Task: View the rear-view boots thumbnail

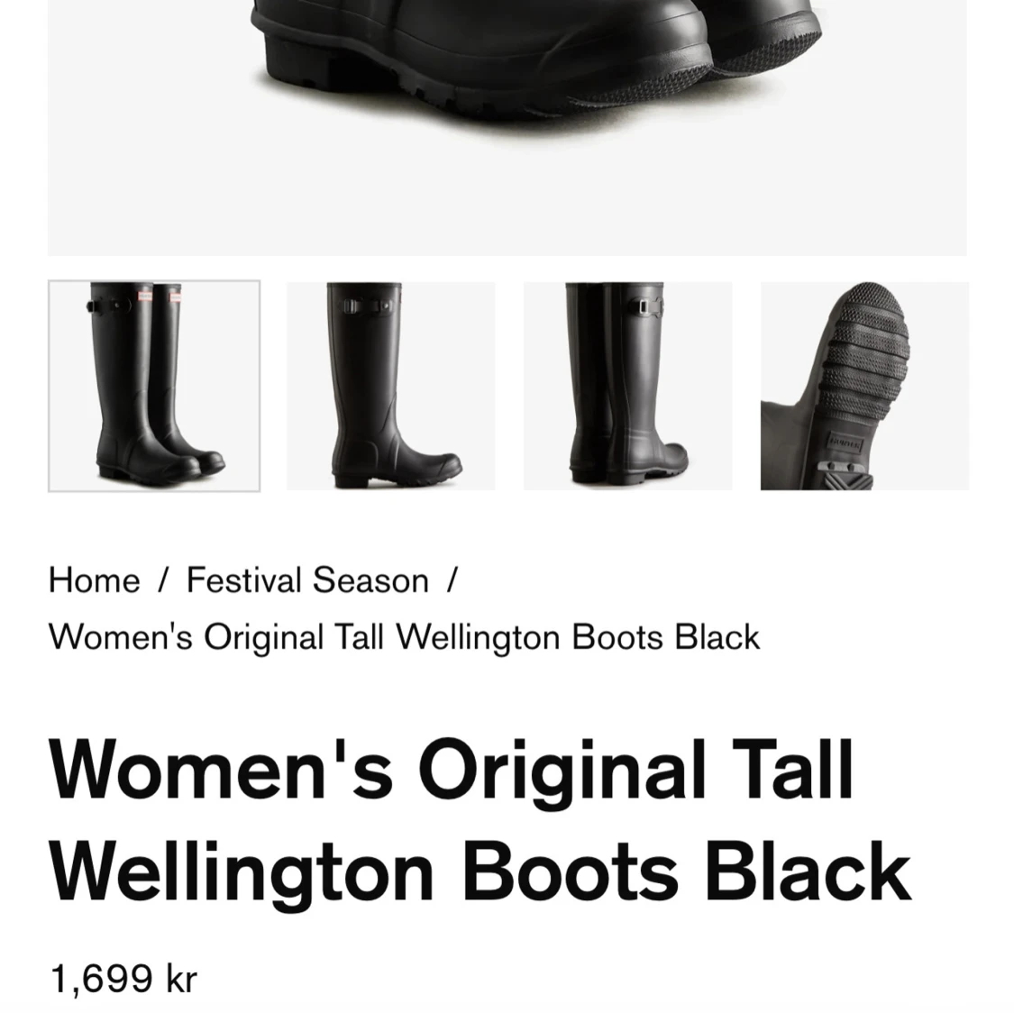Action: point(628,386)
